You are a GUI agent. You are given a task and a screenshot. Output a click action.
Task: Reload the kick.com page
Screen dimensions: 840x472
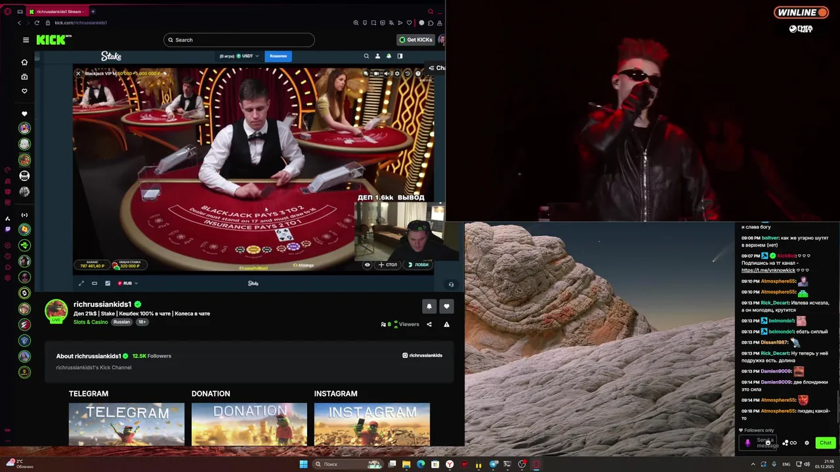point(36,23)
